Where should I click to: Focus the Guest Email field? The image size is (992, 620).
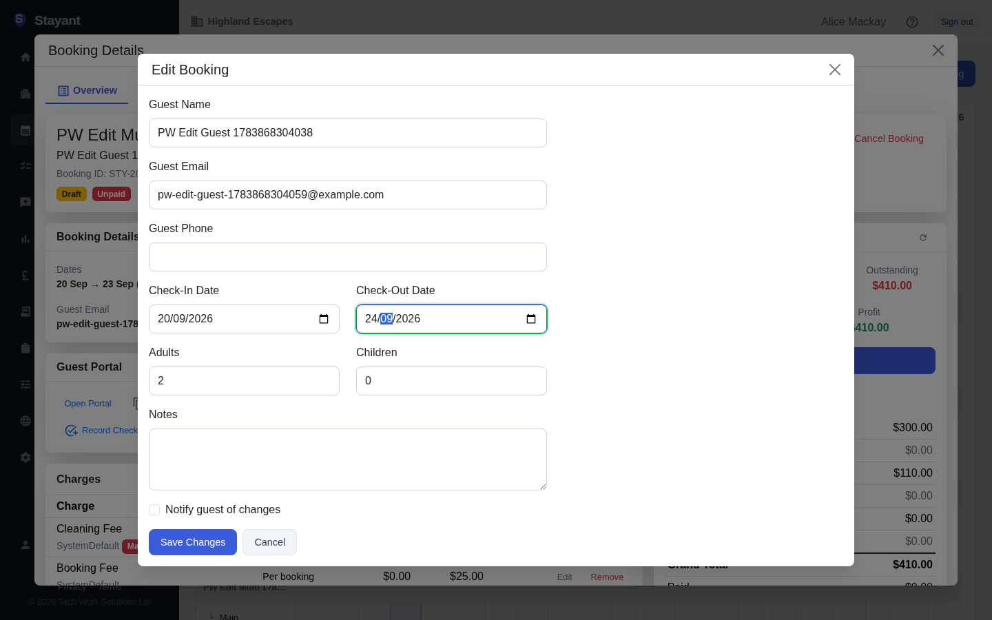pyautogui.click(x=348, y=195)
